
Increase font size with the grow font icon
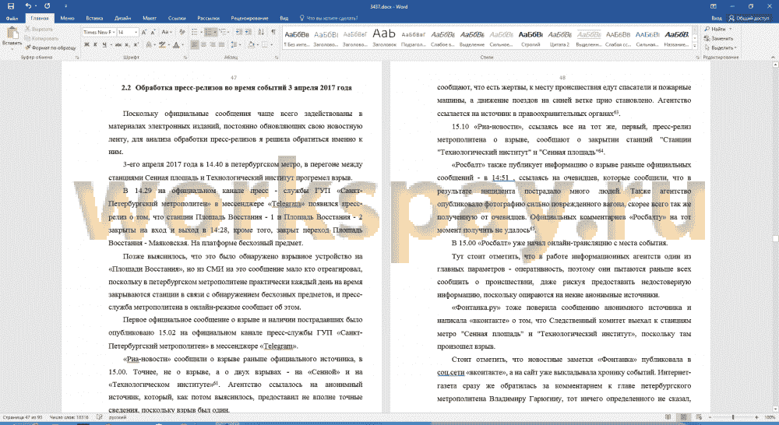[144, 32]
